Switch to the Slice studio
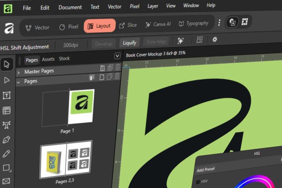Image resolution: width=282 pixels, height=188 pixels. tap(128, 25)
